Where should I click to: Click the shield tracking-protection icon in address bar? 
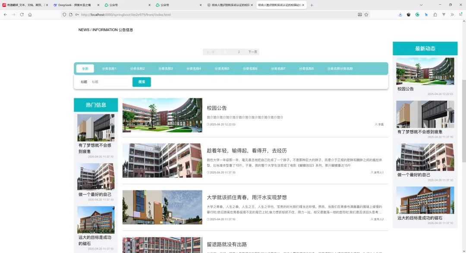(64, 15)
